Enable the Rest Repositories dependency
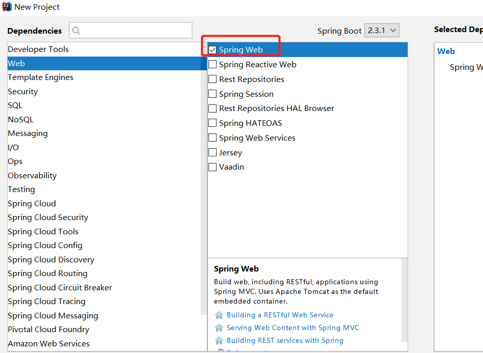The image size is (483, 353). pyautogui.click(x=212, y=79)
